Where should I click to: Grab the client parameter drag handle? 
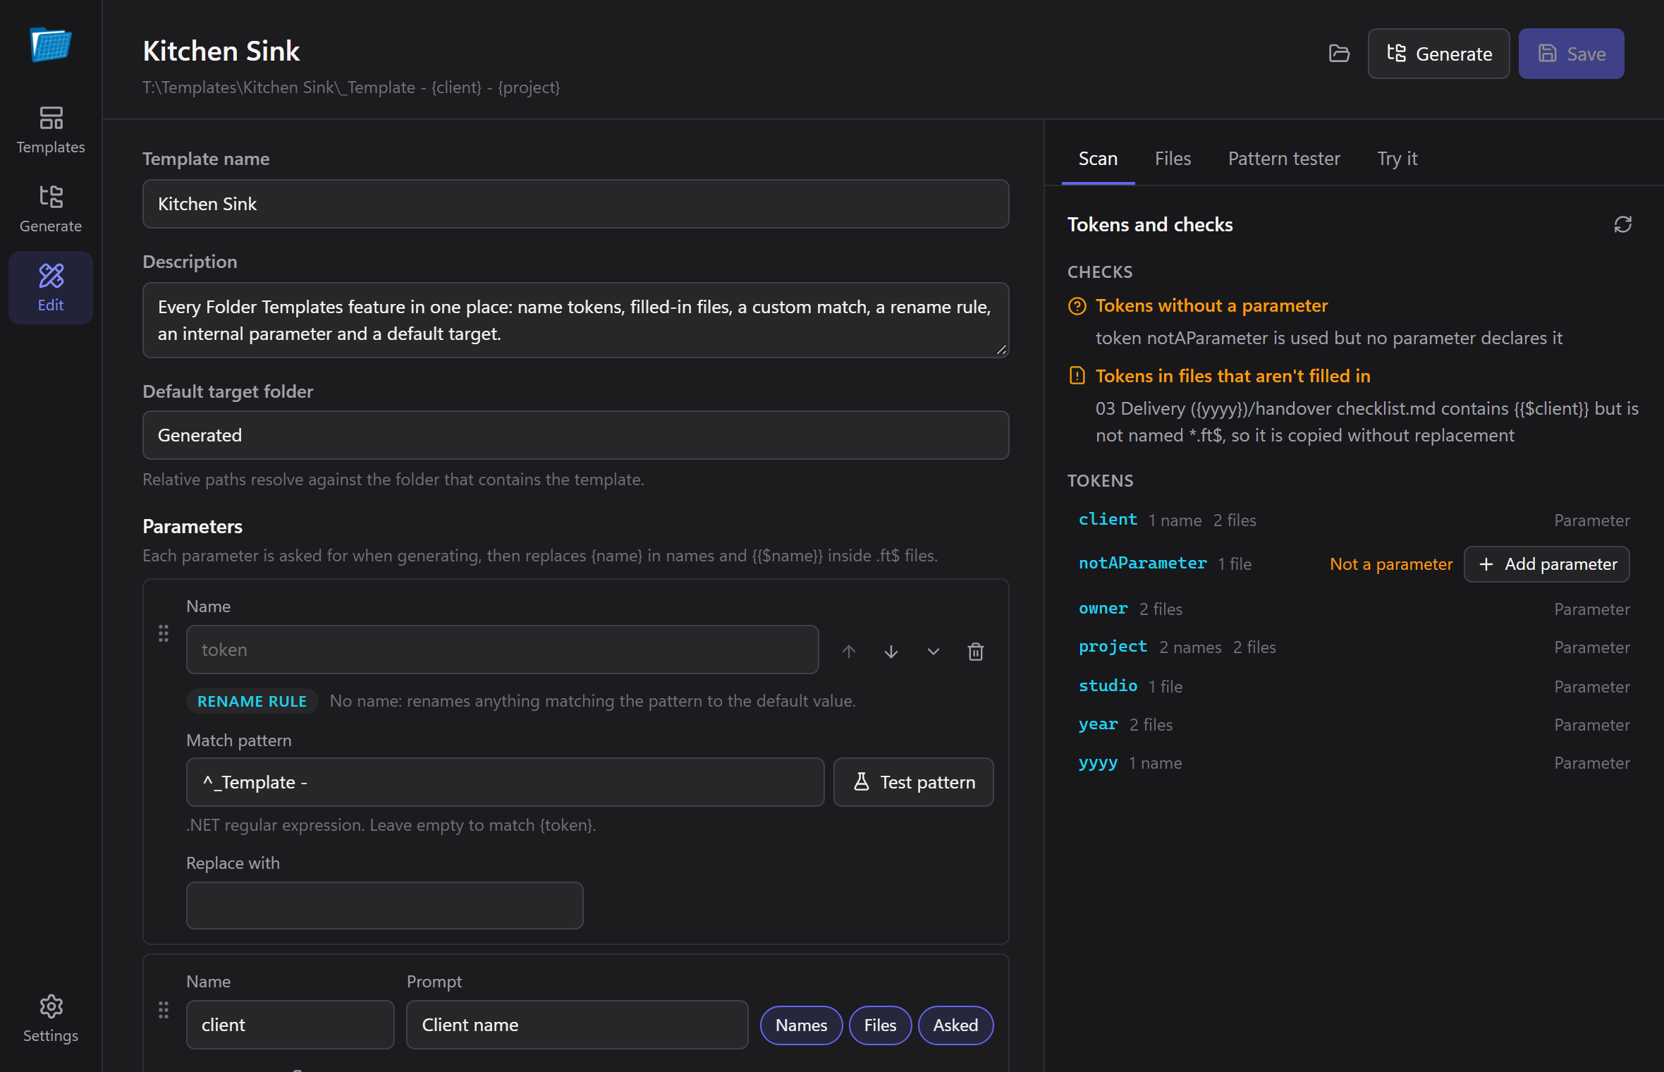164,1010
